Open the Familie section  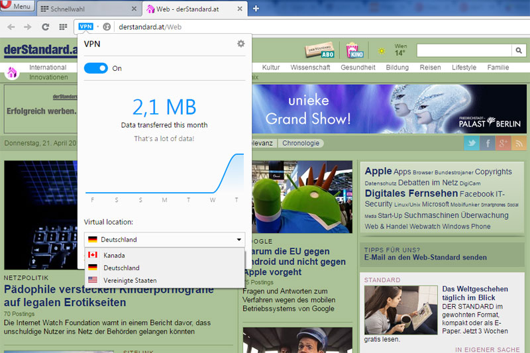click(x=498, y=67)
